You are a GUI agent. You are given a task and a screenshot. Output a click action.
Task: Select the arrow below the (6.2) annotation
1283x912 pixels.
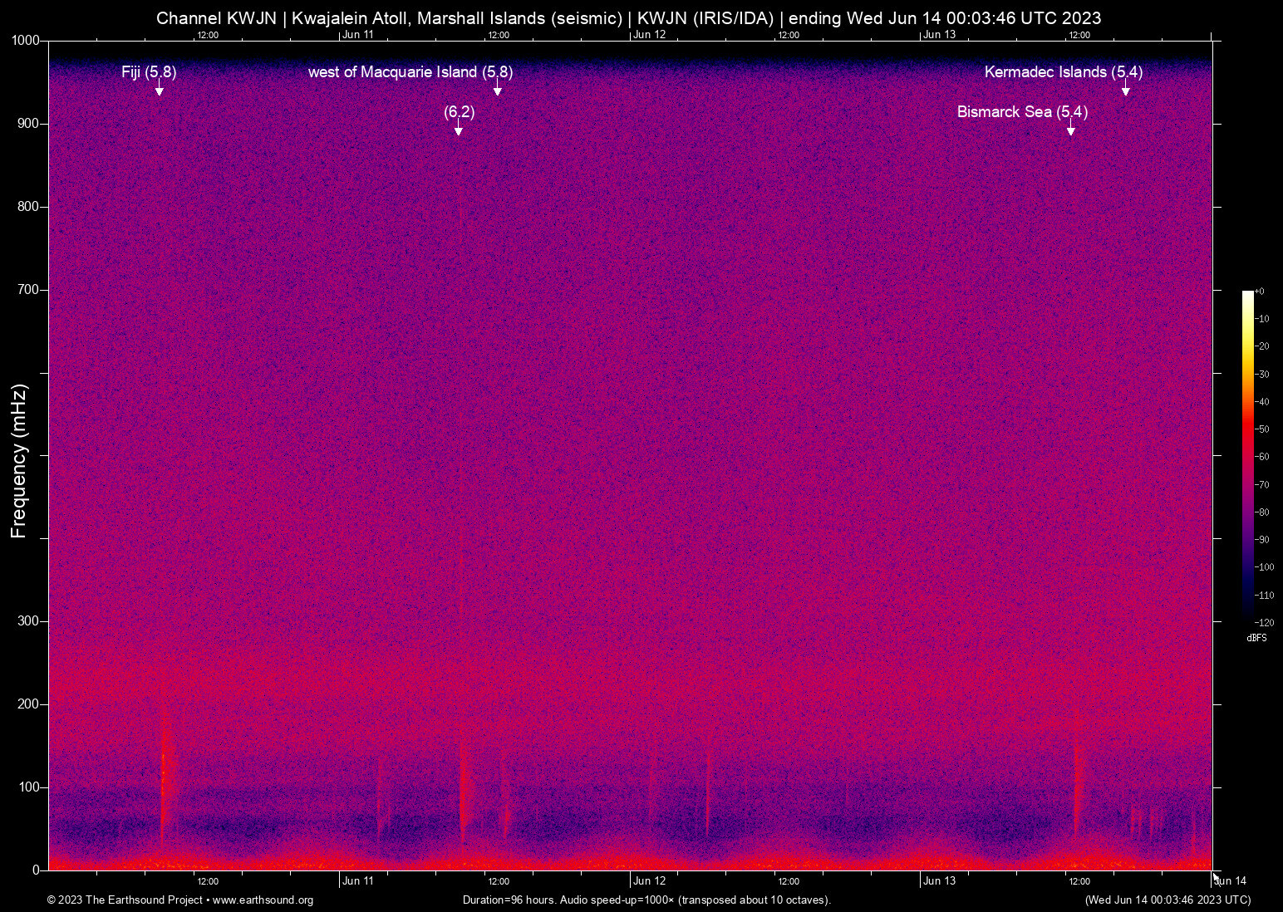click(x=458, y=130)
